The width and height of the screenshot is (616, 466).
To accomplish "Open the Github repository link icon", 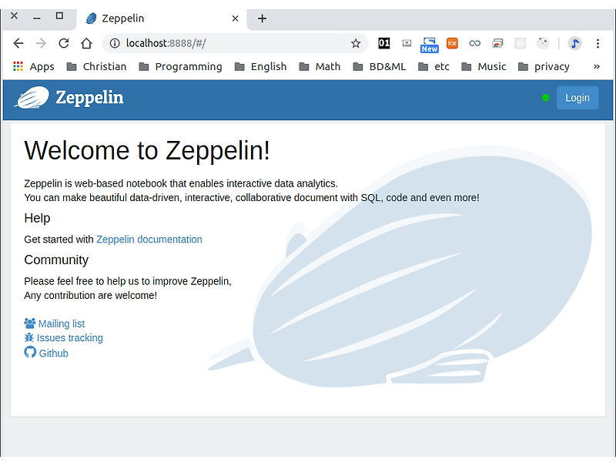I will 29,353.
